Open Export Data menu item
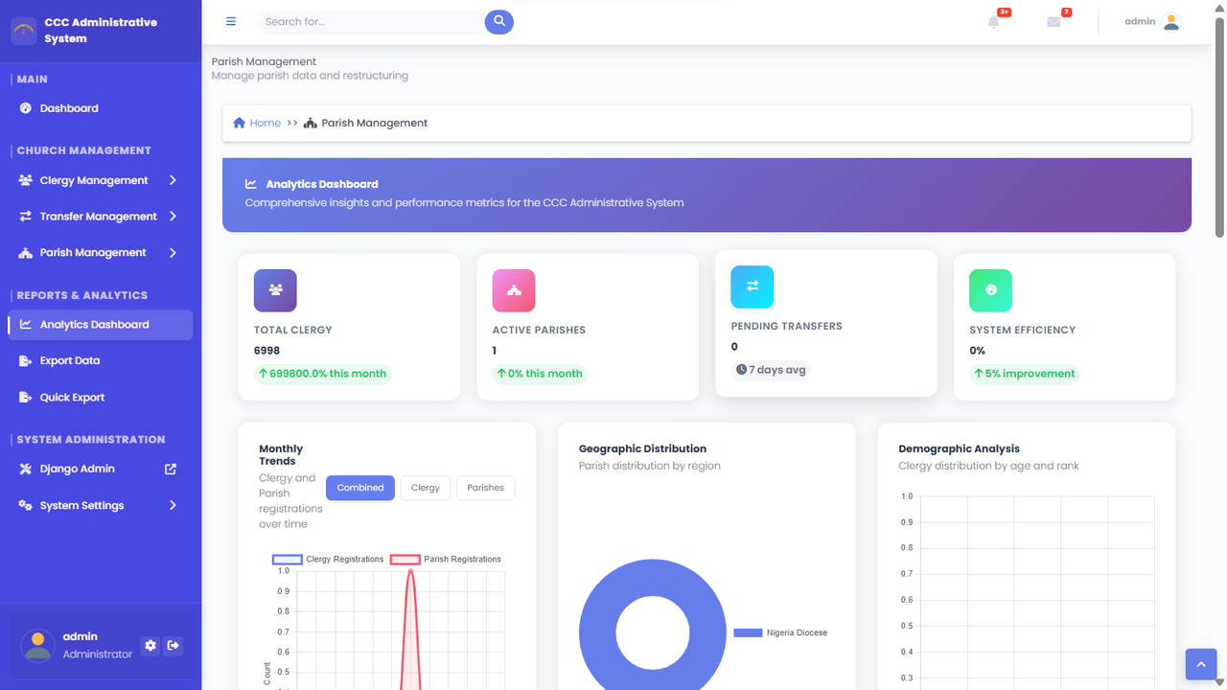1227x690 pixels. tap(101, 361)
